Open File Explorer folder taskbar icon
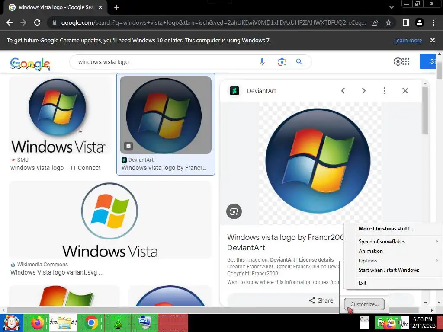443x332 pixels. coord(64,323)
